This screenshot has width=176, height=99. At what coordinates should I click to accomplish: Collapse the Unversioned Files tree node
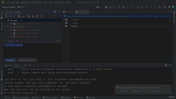pyautogui.click(x=5, y=27)
